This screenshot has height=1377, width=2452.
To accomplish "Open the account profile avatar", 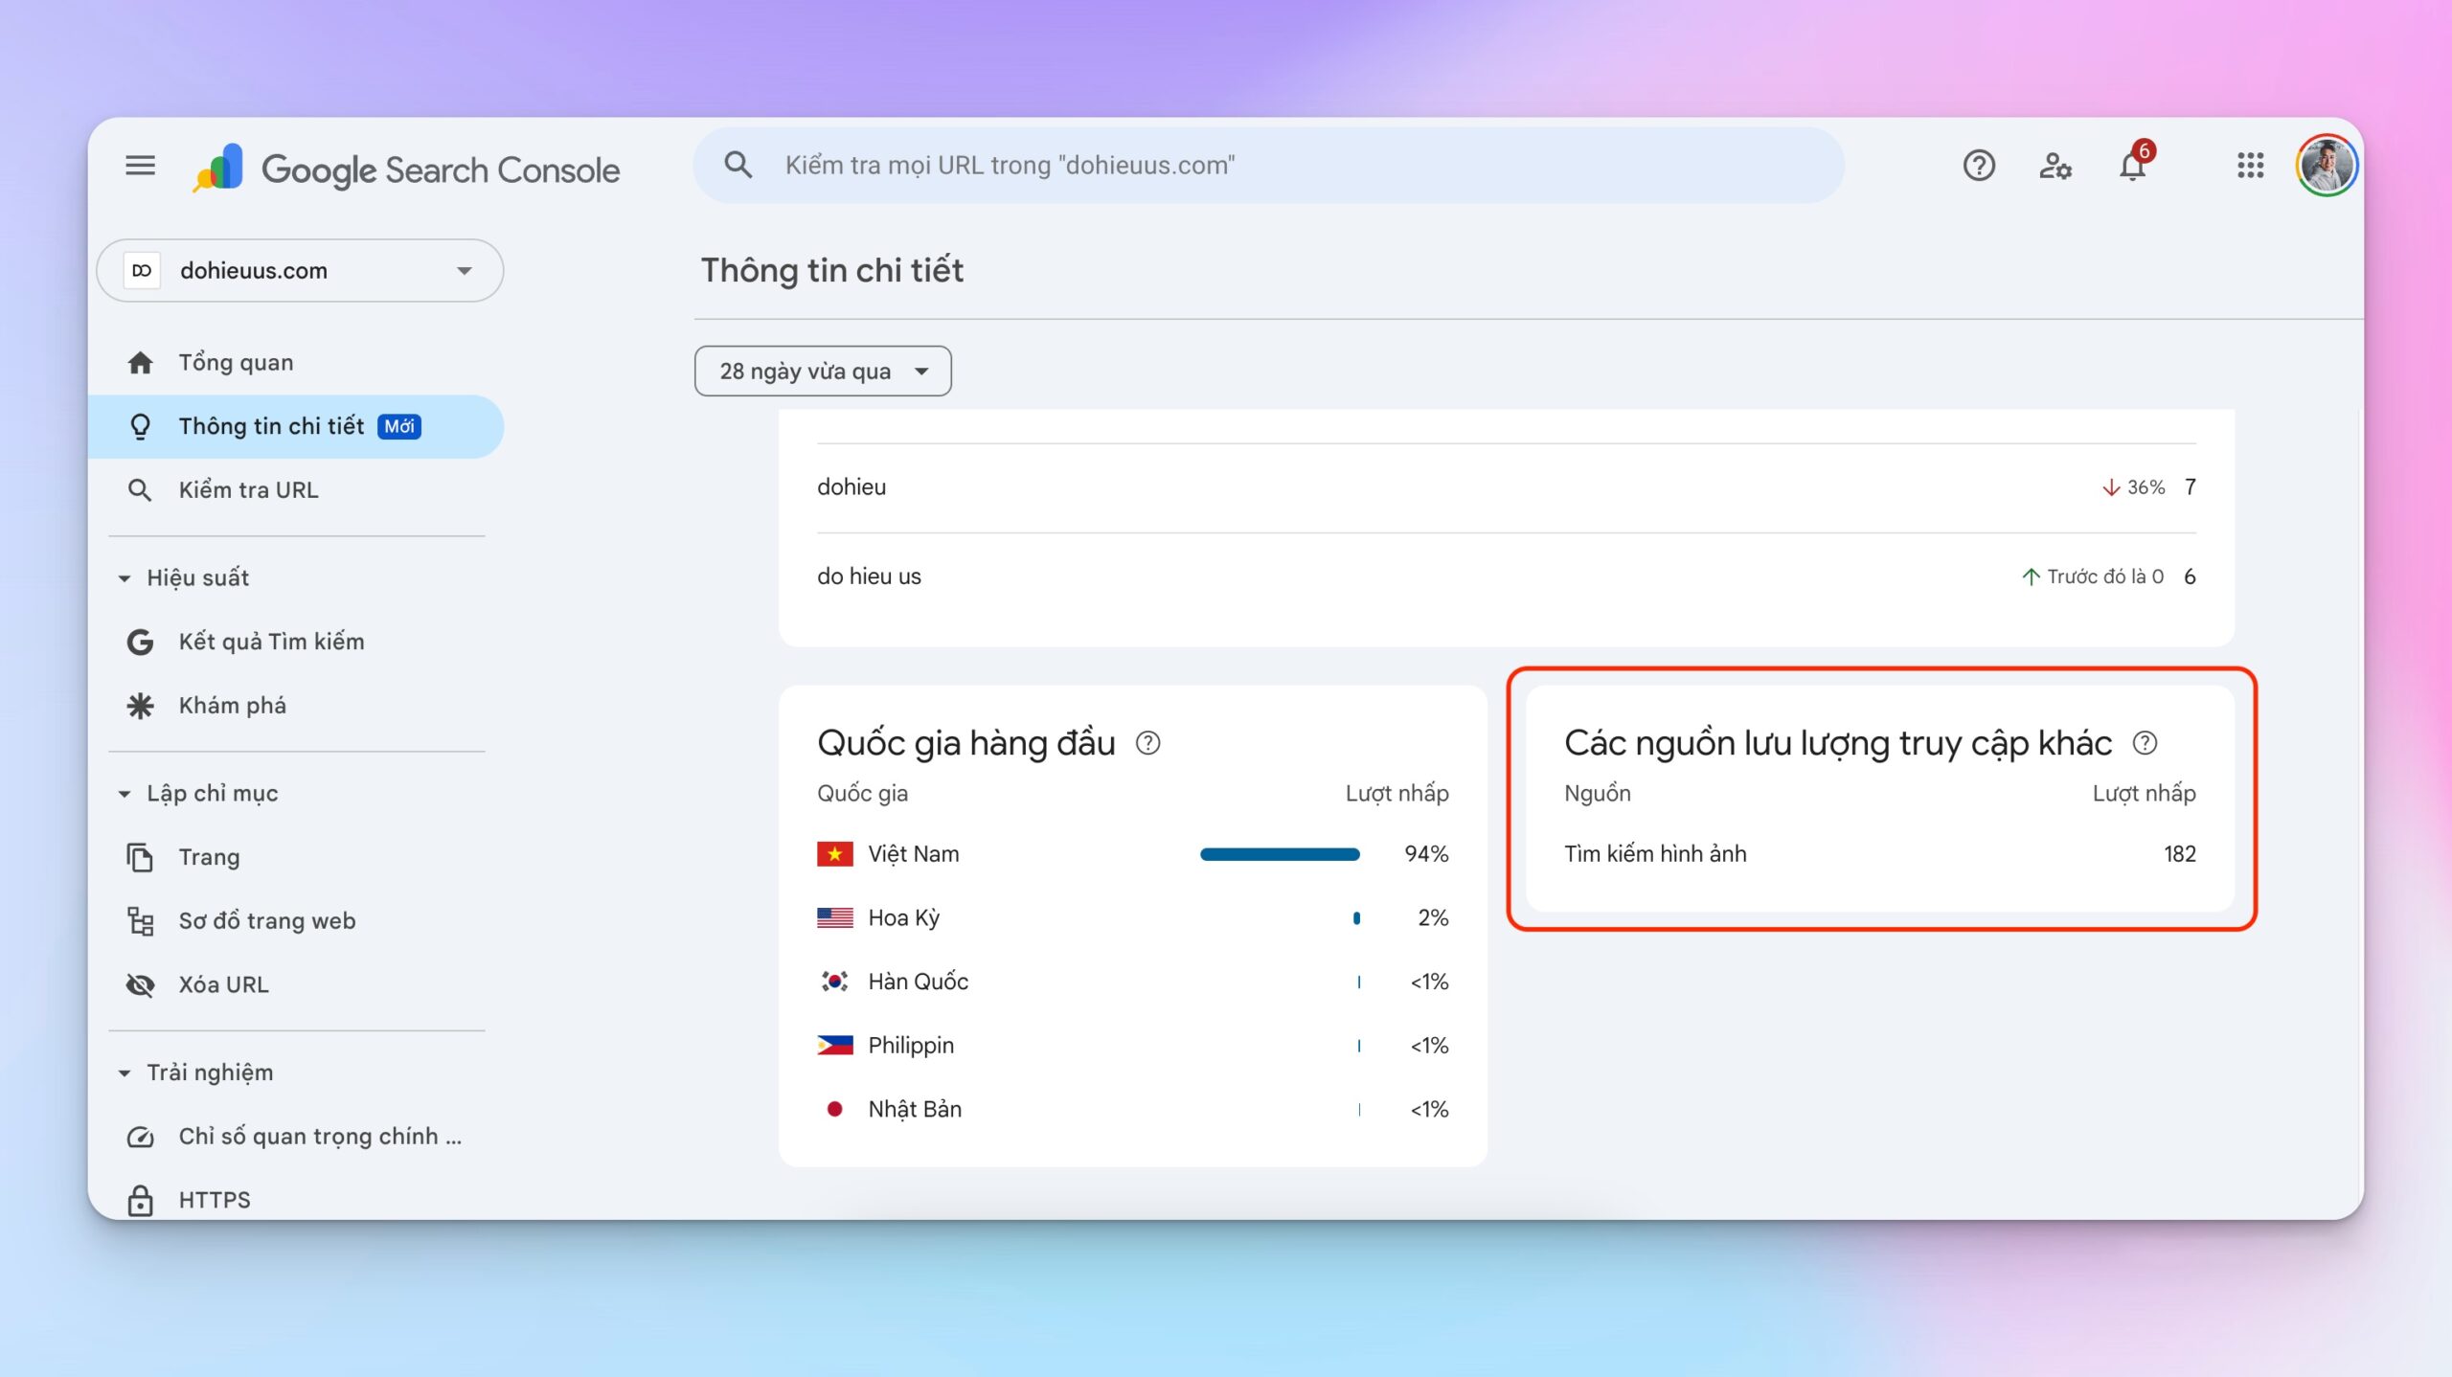I will pos(2327,166).
